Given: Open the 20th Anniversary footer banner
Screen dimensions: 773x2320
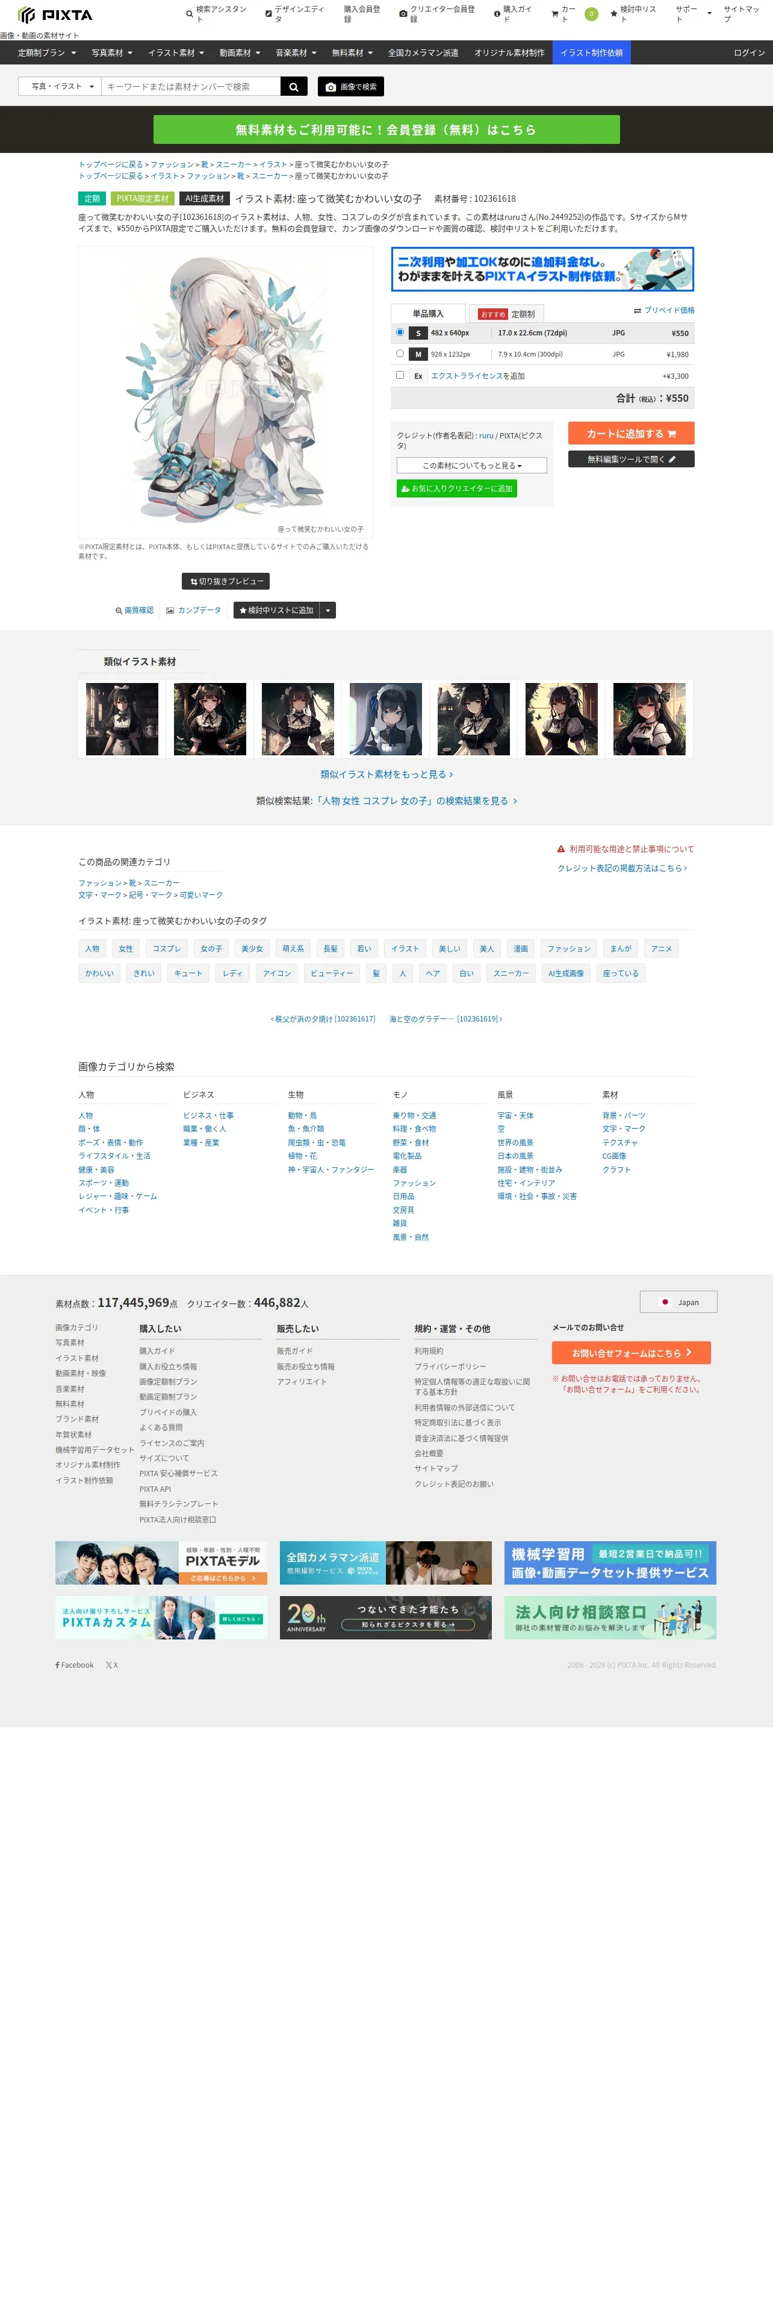Looking at the screenshot, I should click(x=386, y=1618).
